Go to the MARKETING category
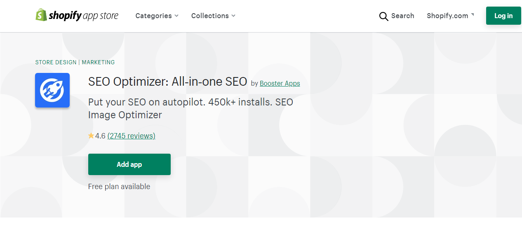The width and height of the screenshot is (522, 241). click(98, 62)
